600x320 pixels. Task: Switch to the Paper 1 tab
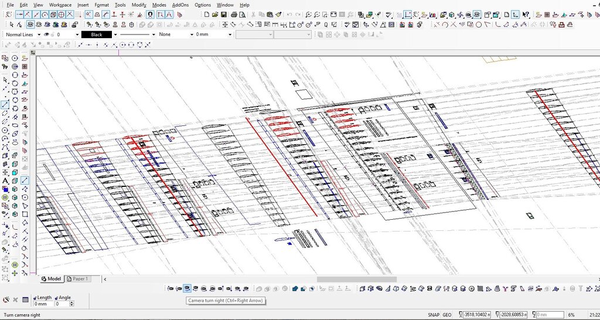pos(77,279)
